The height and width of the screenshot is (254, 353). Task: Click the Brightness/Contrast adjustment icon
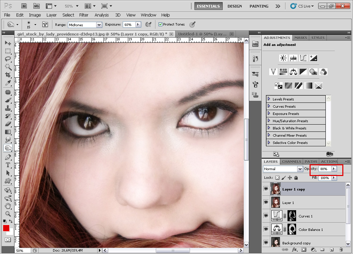coord(283,58)
